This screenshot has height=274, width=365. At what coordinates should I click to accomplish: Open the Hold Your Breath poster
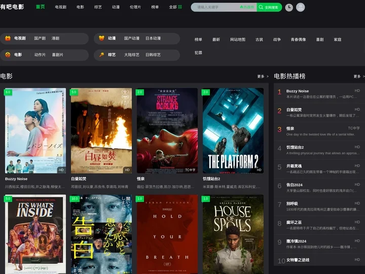pyautogui.click(x=167, y=234)
